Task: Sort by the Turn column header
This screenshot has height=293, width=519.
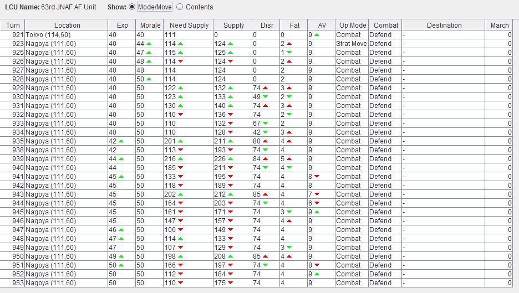Action: point(13,25)
